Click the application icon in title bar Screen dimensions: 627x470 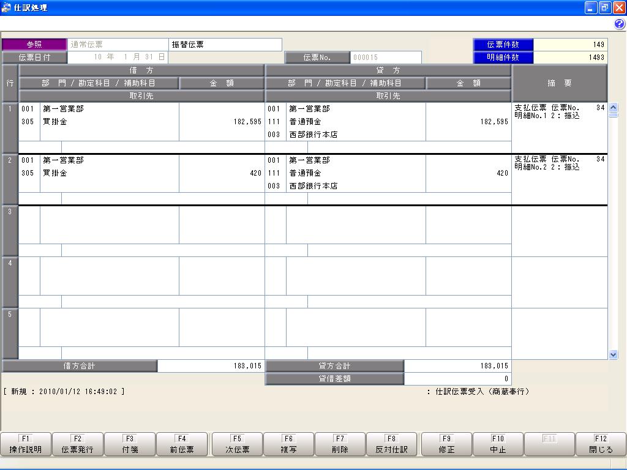(x=6, y=7)
